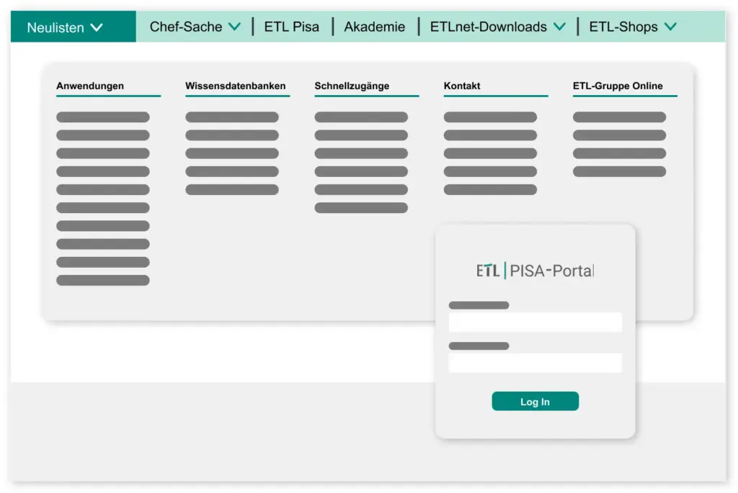Click the ETL logo on the login card

(x=487, y=270)
